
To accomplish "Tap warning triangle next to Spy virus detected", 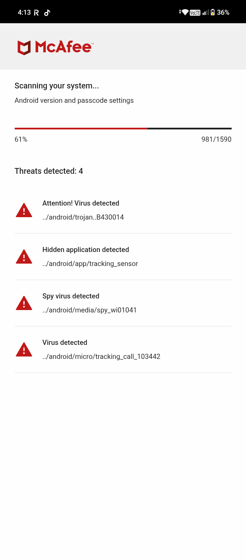I will 24,303.
